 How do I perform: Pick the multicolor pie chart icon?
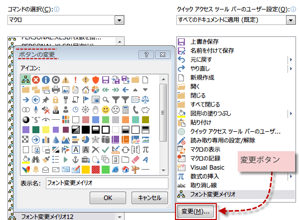click(x=96, y=90)
